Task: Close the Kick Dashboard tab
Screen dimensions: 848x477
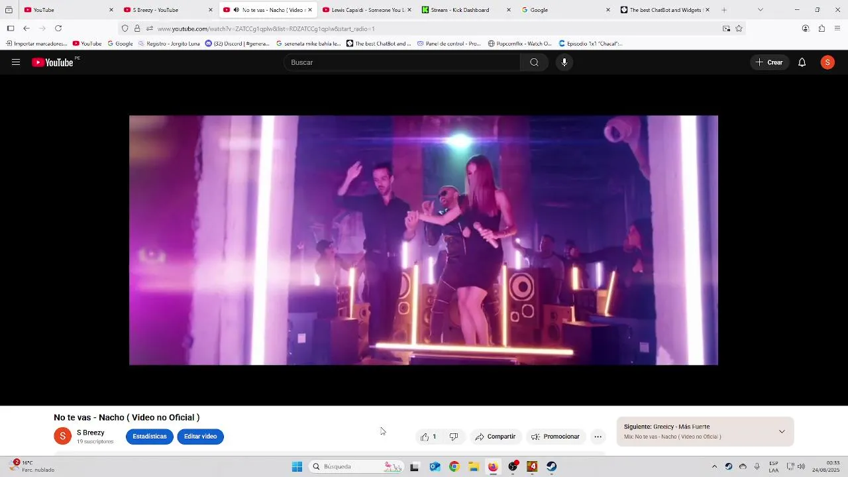Action: [x=508, y=10]
